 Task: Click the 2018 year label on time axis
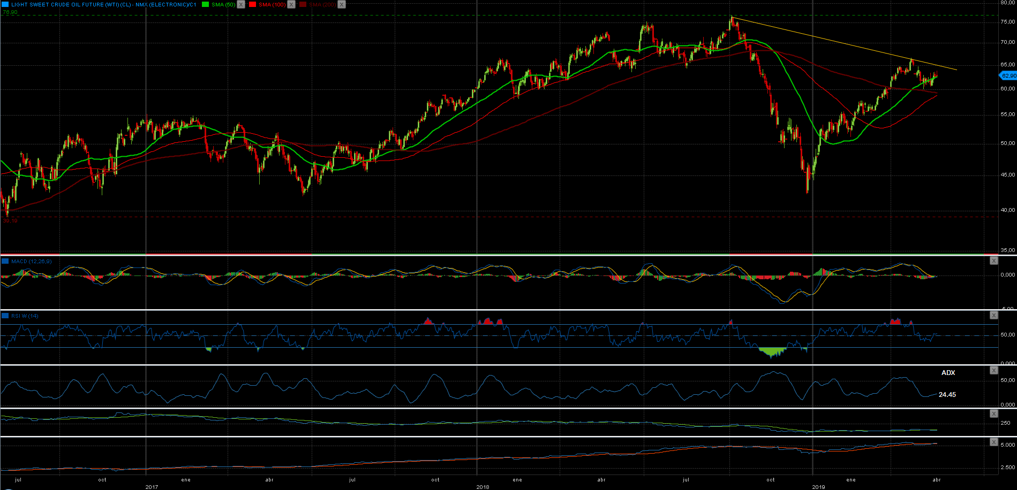(x=483, y=487)
